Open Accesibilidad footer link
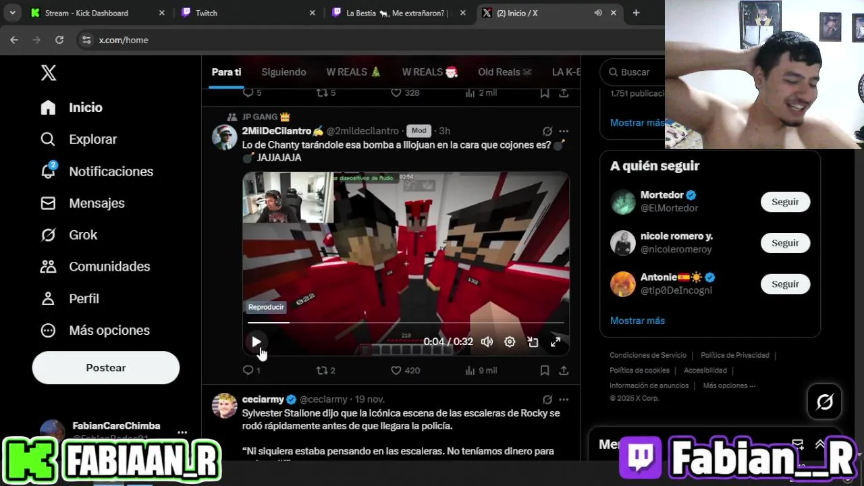This screenshot has height=486, width=864. click(x=705, y=371)
